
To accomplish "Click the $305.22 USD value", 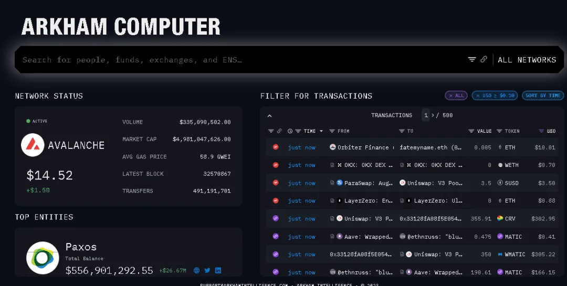I will (543, 255).
